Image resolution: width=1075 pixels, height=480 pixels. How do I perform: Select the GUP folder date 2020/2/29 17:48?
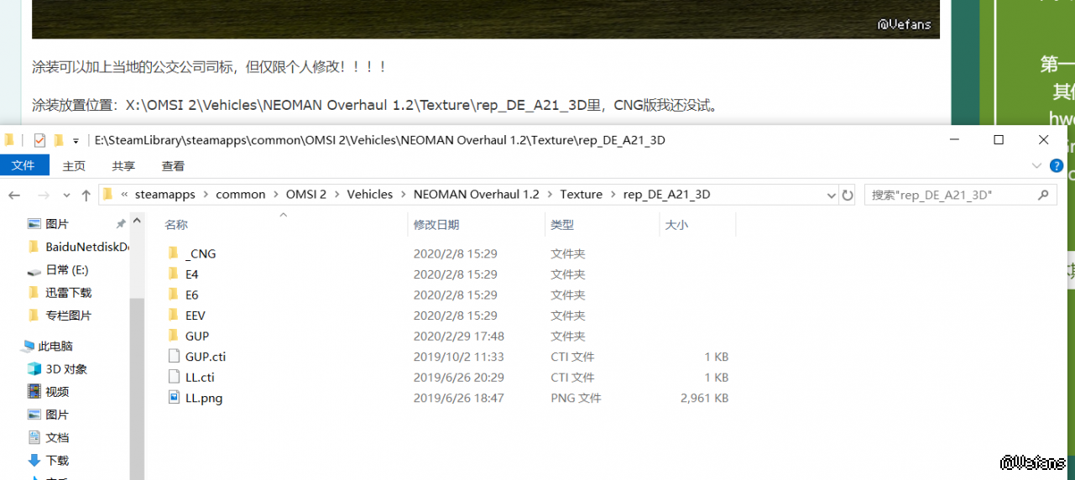[x=459, y=336]
